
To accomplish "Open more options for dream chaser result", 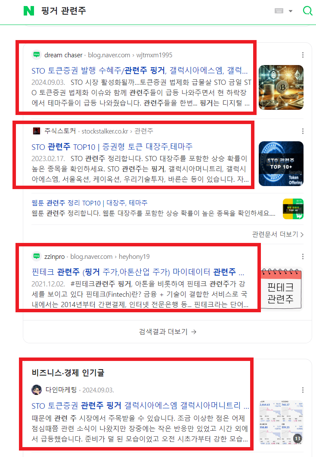I will (x=303, y=55).
